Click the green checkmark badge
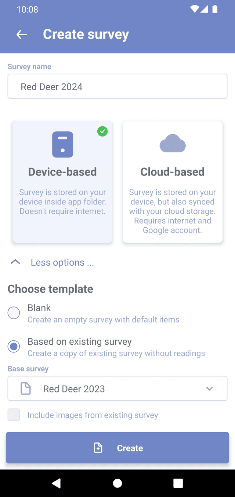 (x=102, y=131)
